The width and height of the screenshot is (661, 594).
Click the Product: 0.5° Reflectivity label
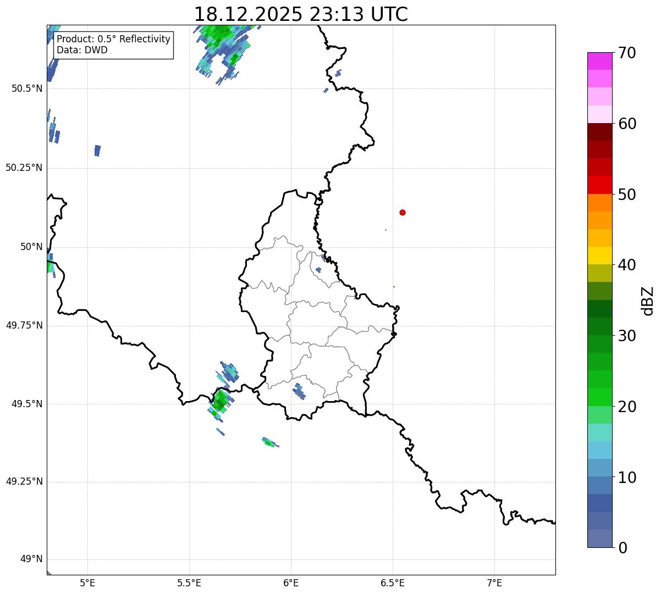pos(113,40)
